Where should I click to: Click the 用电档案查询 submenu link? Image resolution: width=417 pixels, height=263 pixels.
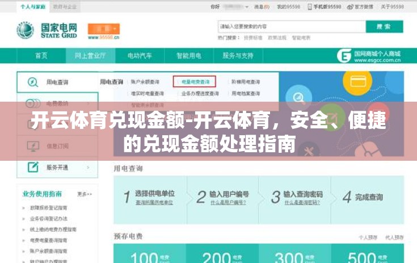click(246, 93)
